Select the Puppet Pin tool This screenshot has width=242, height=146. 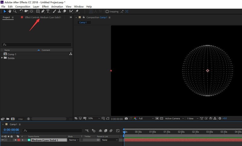tap(77, 11)
